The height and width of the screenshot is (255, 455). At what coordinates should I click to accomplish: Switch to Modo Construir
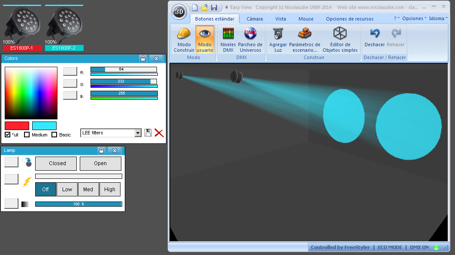pyautogui.click(x=184, y=40)
